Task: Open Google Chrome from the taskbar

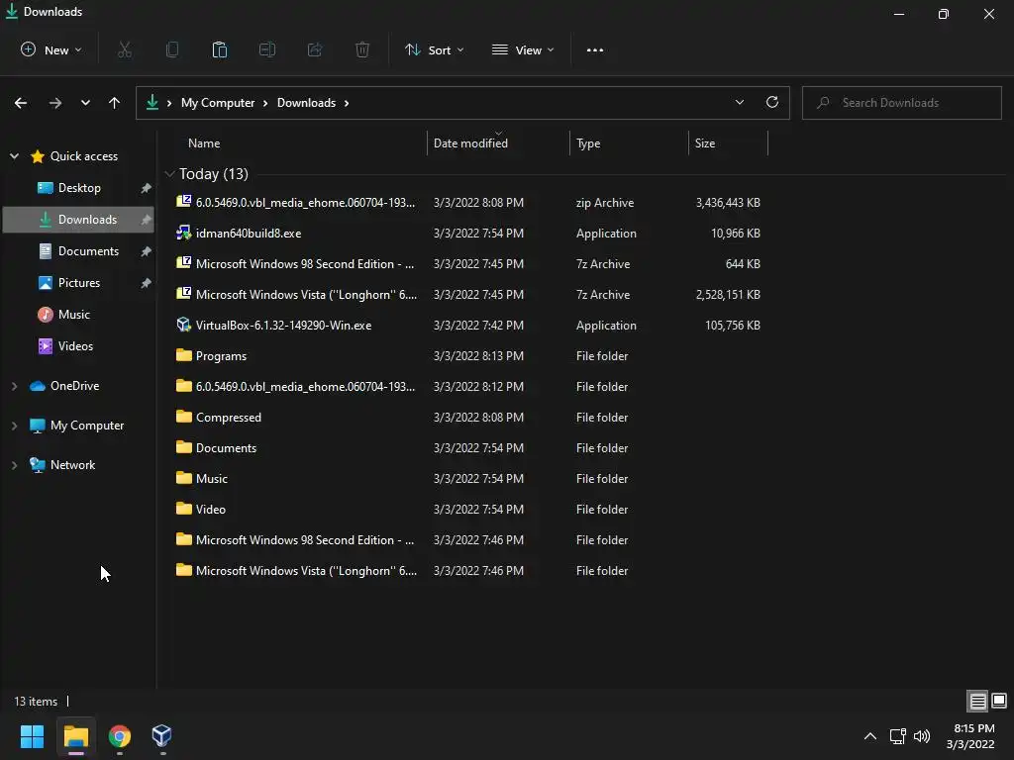Action: [x=120, y=735]
